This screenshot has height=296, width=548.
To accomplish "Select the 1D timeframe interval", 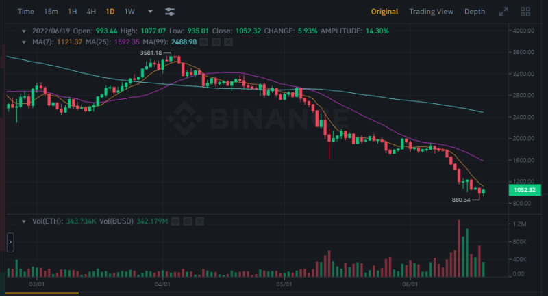I will point(110,12).
